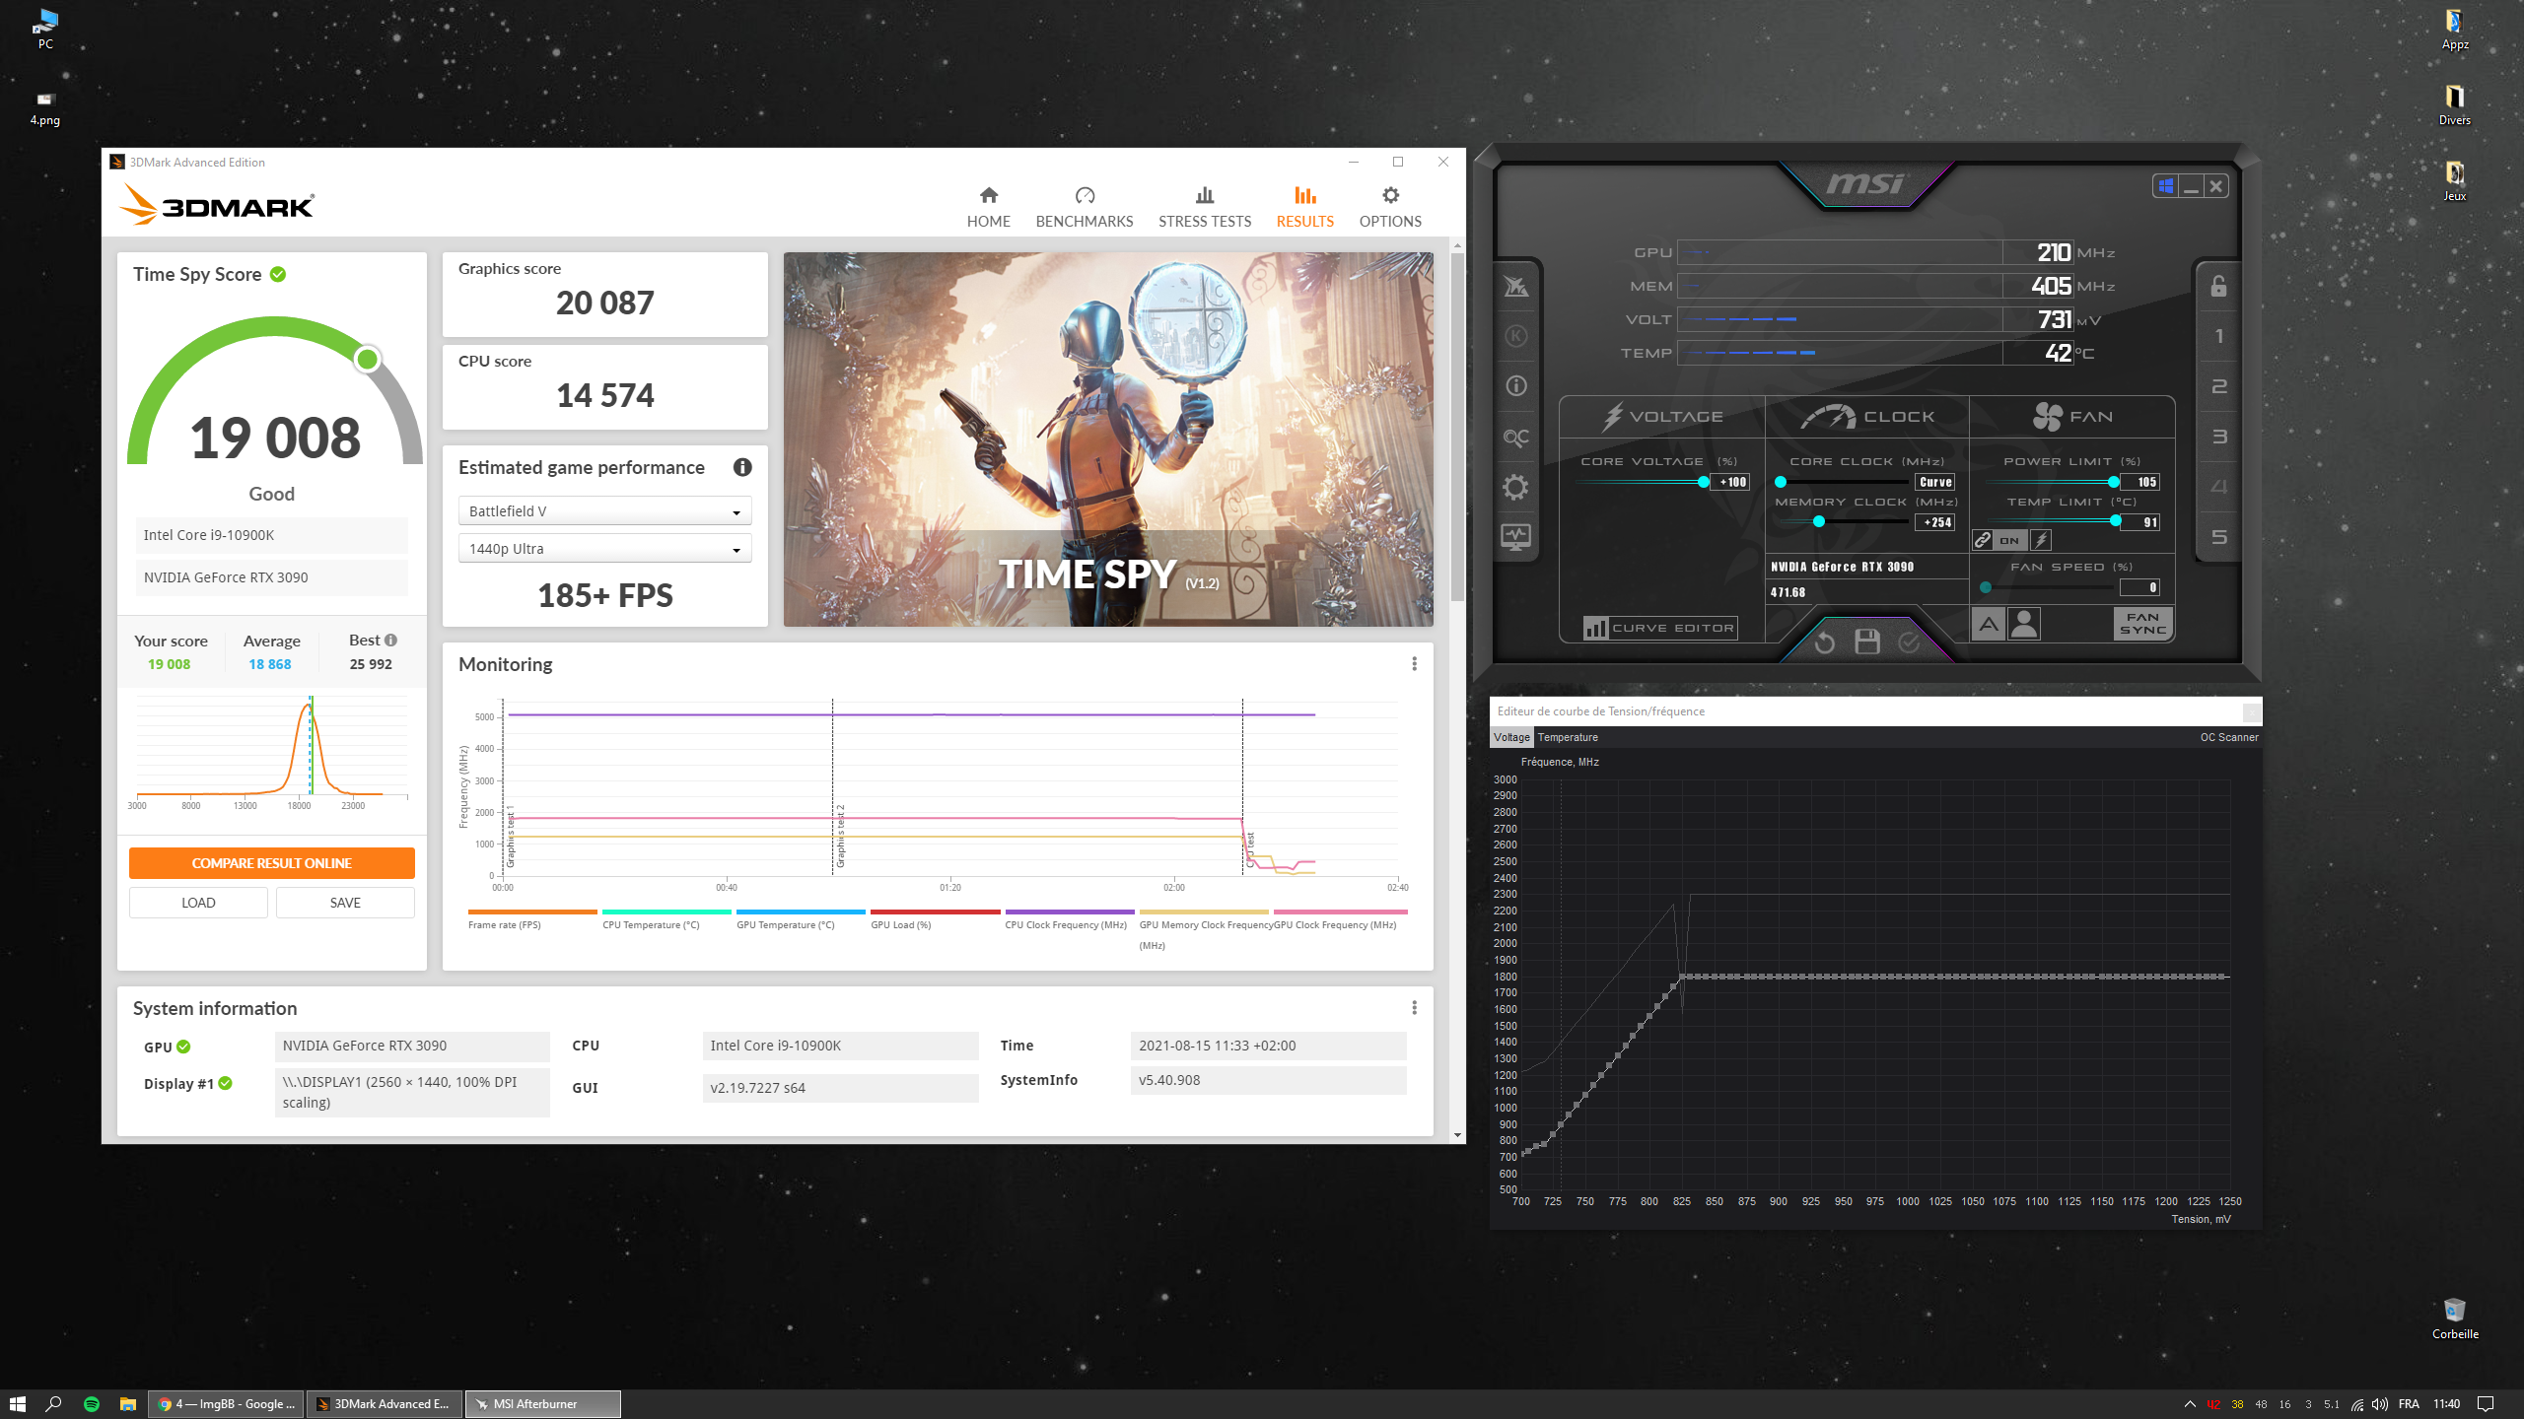This screenshot has height=1419, width=2524.
Task: Open the 3DMark Options tab
Action: pos(1390,207)
